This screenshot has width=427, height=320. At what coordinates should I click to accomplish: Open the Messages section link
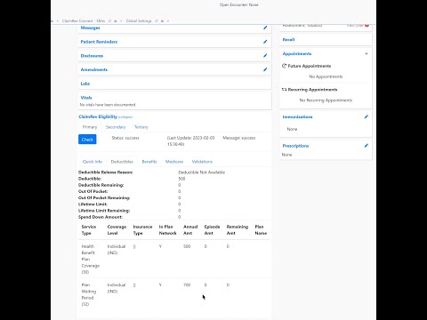pos(90,28)
